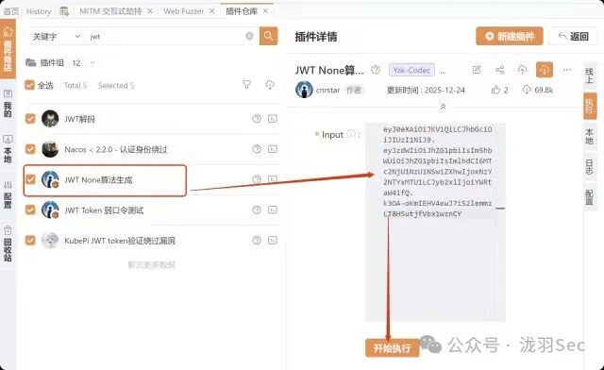Click cnrstar author avatar
604x370 pixels.
click(304, 90)
